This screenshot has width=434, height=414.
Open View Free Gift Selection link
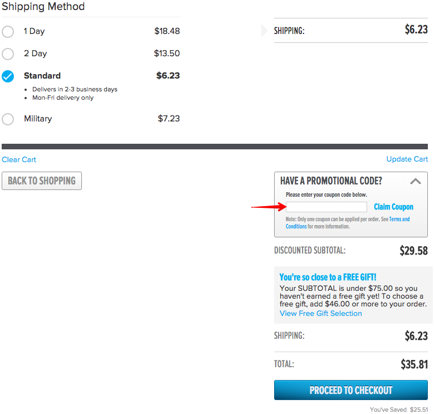tap(320, 314)
